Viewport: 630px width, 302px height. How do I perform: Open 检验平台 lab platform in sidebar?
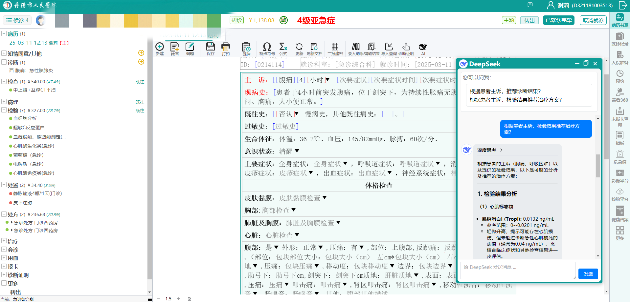tap(620, 195)
